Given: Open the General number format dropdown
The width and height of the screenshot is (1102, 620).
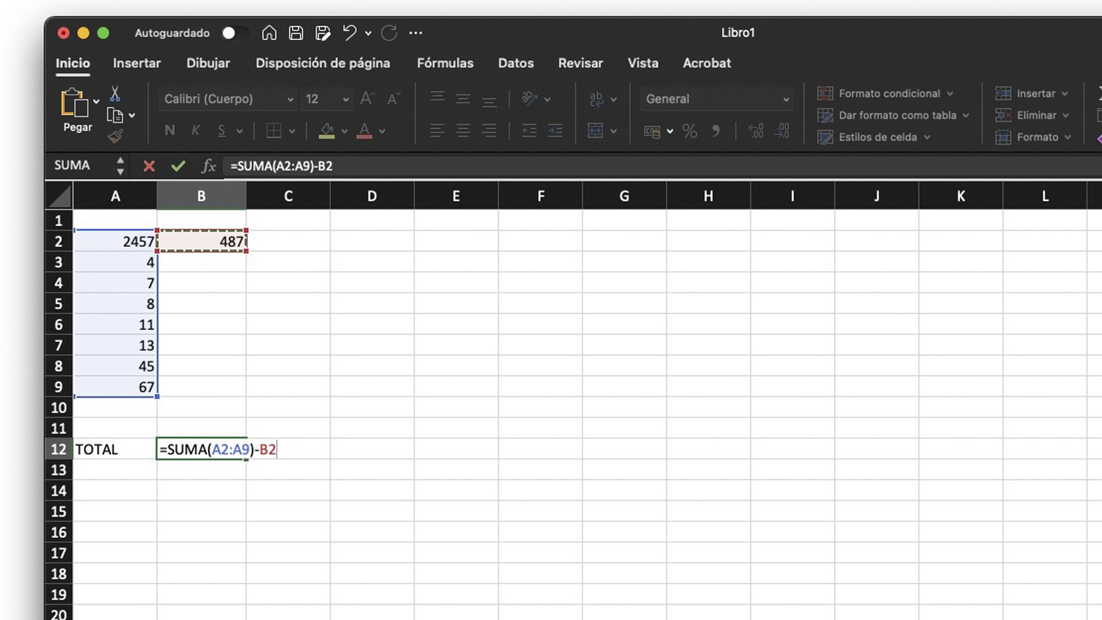Looking at the screenshot, I should pos(786,99).
